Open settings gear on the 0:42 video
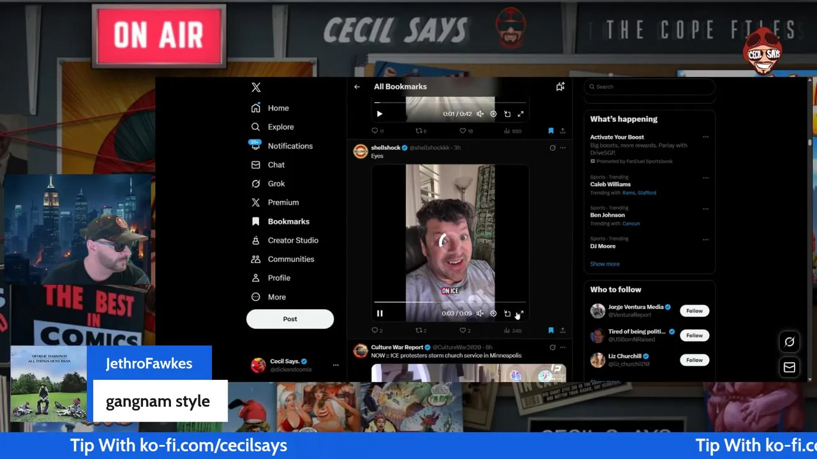The height and width of the screenshot is (459, 817). (x=493, y=114)
